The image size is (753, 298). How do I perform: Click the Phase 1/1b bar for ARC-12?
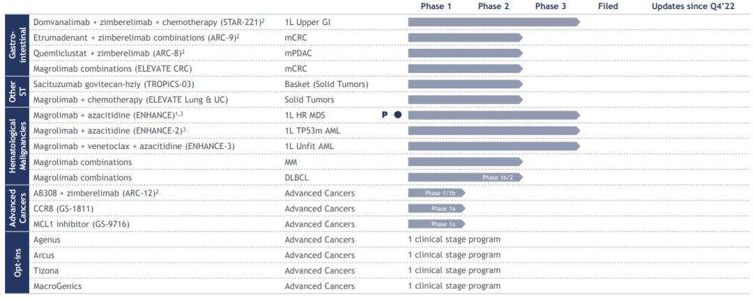[x=436, y=193]
